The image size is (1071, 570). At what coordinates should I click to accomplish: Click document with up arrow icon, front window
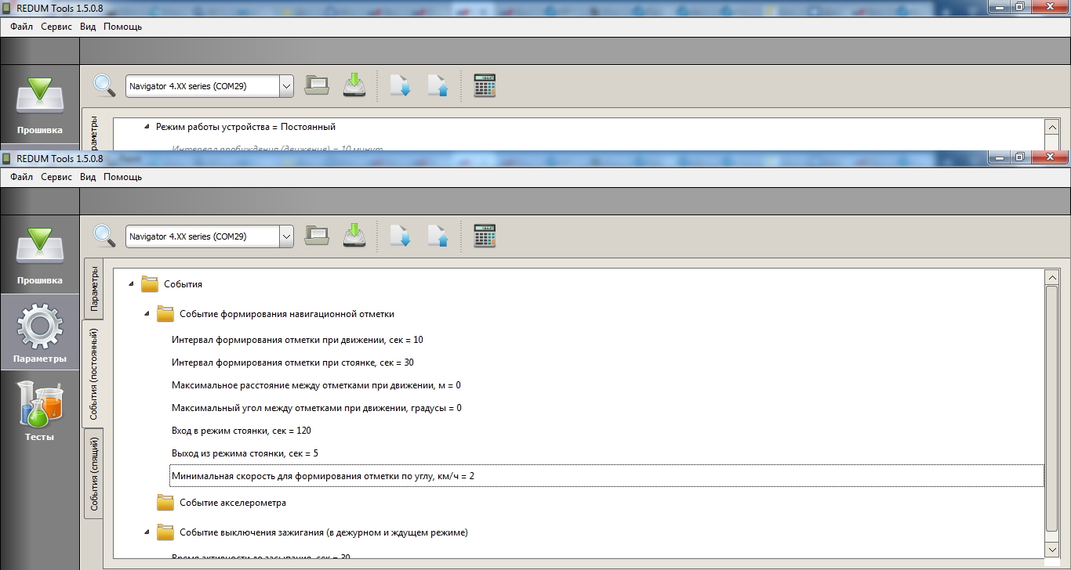[437, 236]
